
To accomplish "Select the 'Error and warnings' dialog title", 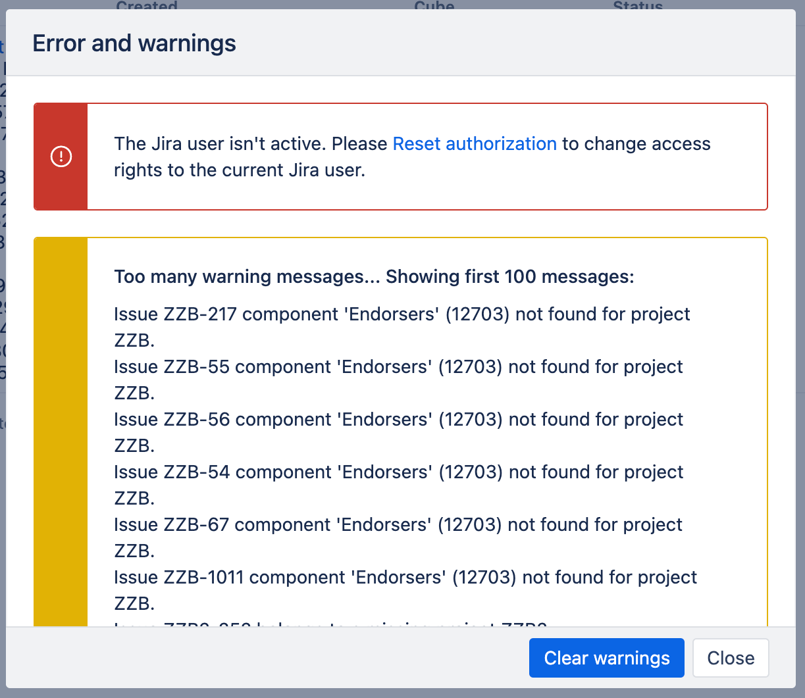I will click(x=134, y=43).
